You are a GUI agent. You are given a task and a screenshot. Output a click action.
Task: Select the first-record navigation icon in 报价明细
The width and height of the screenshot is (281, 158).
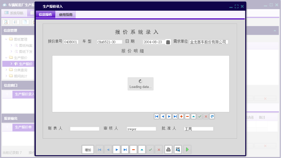coord(156,116)
